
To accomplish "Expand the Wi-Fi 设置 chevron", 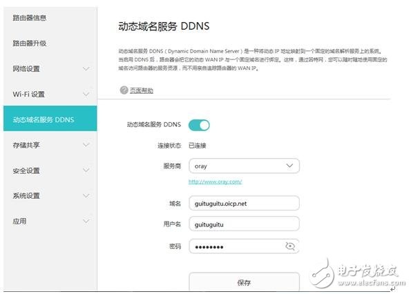I will click(86, 94).
